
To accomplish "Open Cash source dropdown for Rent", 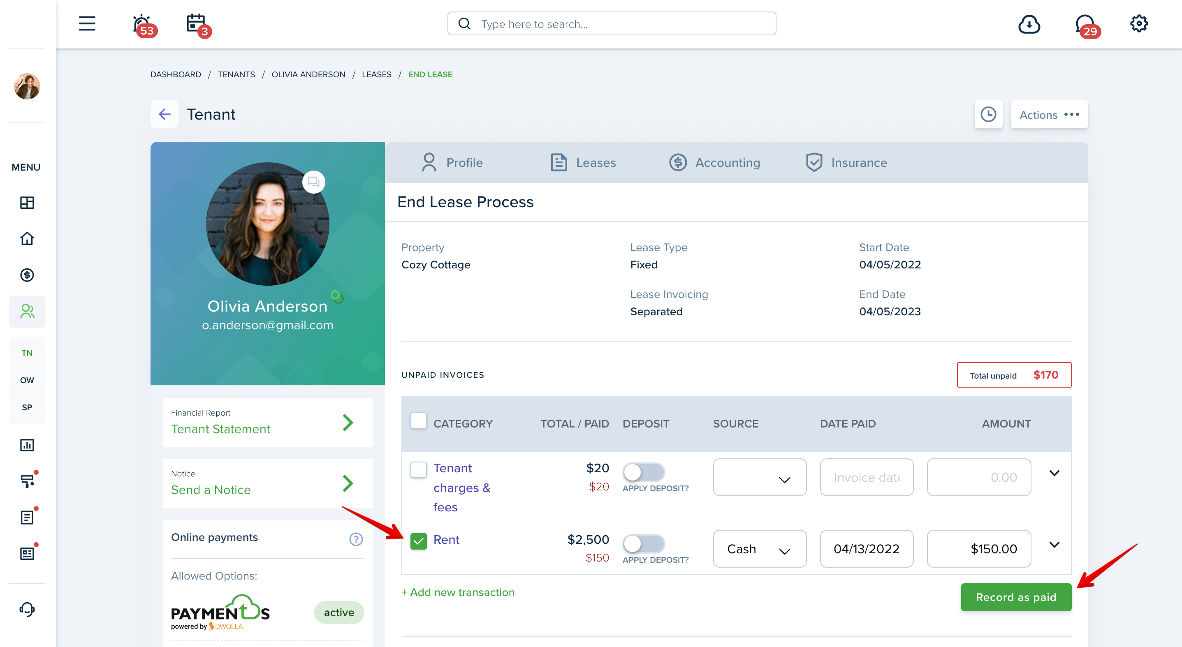I will (759, 549).
